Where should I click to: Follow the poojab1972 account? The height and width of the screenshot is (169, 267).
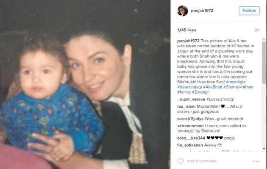click(249, 11)
